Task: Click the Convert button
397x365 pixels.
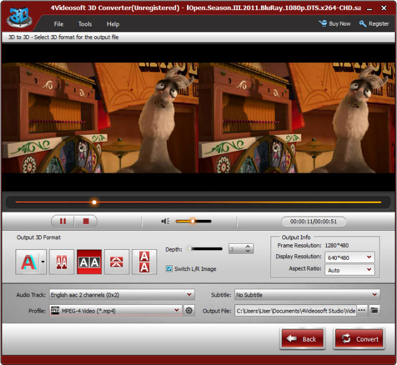Action: pyautogui.click(x=359, y=339)
